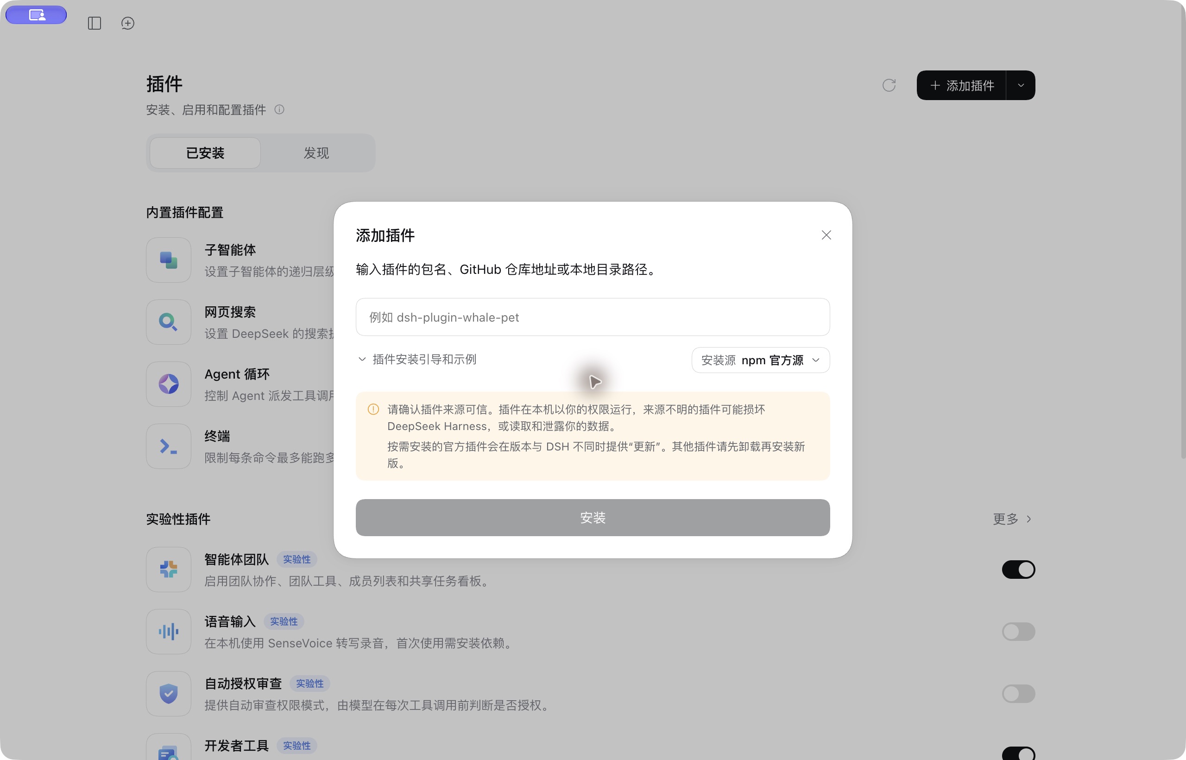Expand 插件安装引导和示例 section
Viewport: 1186px width, 760px height.
coord(417,359)
